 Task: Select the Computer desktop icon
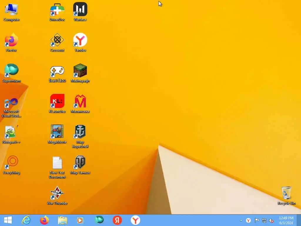pyautogui.click(x=11, y=12)
